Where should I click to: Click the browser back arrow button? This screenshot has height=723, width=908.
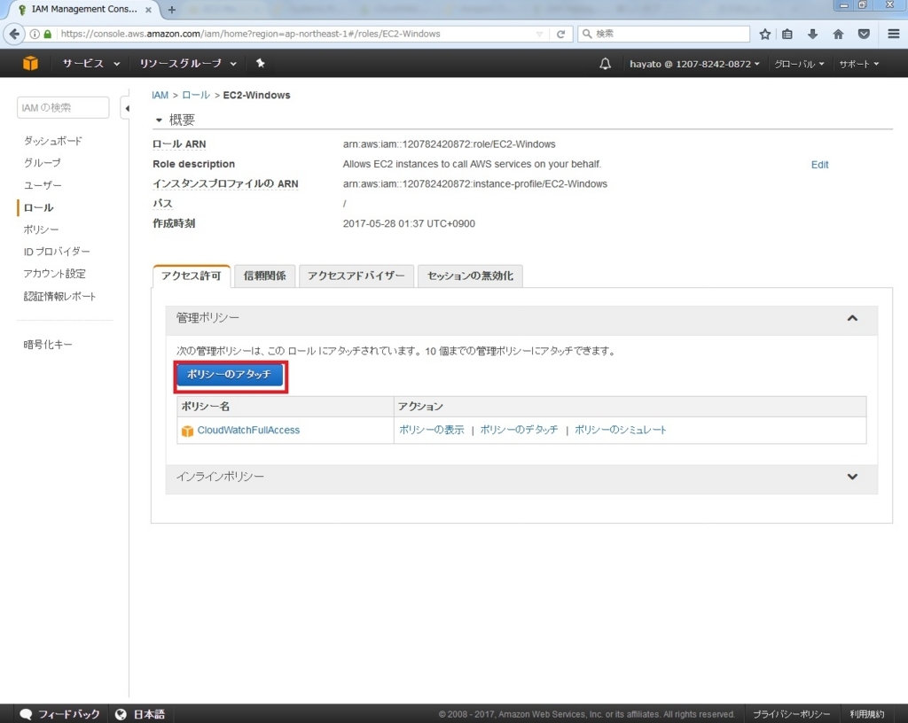(14, 35)
